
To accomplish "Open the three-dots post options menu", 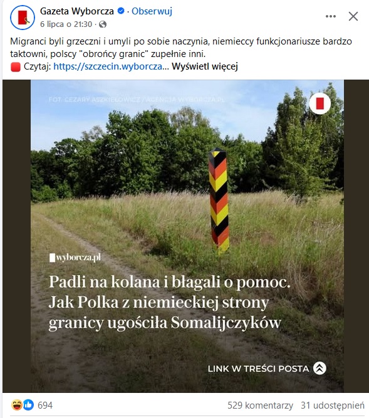I will click(331, 16).
